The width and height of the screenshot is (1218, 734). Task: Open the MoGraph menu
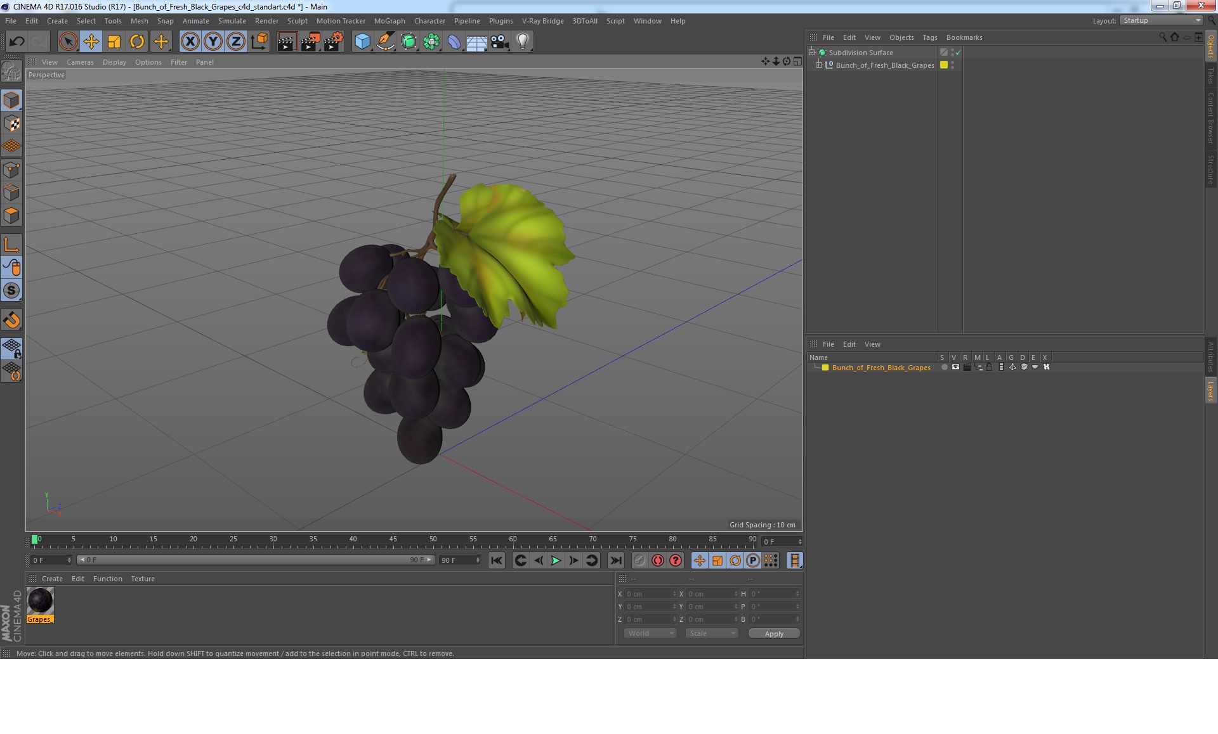pyautogui.click(x=390, y=21)
